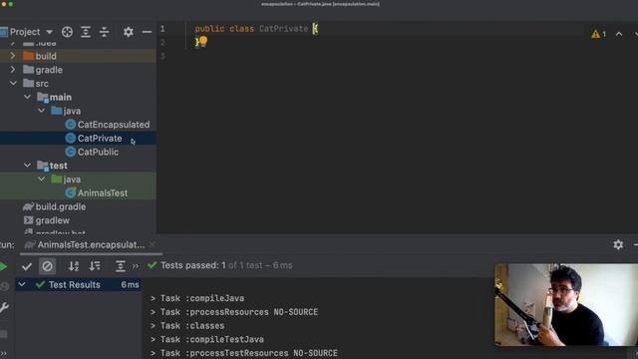This screenshot has width=638, height=359.
Task: Sort tests alphabetically icon
Action: [73, 266]
